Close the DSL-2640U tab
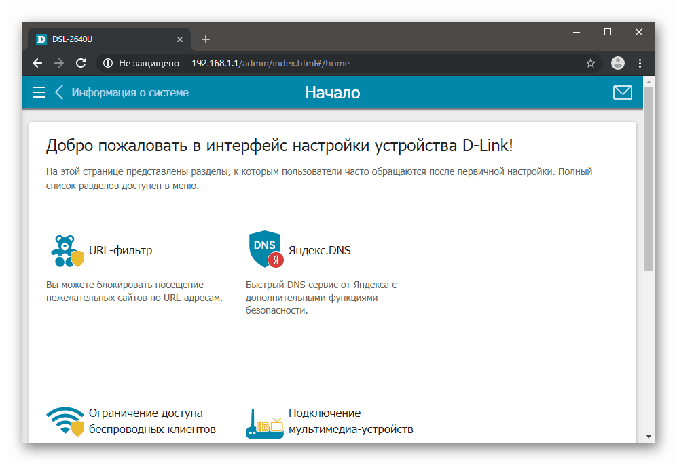The image size is (677, 465). pos(180,39)
